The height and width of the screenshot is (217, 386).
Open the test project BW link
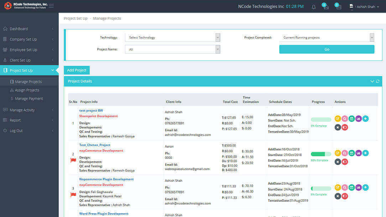point(91,110)
